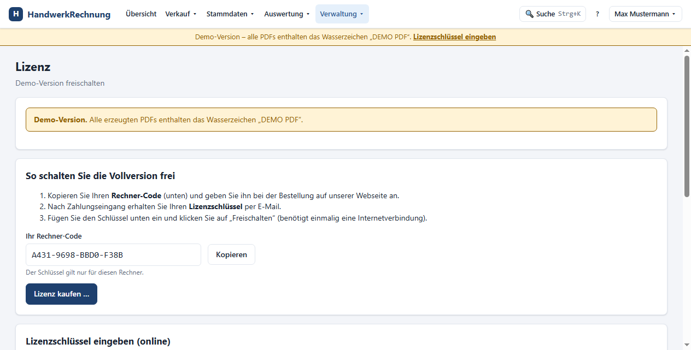
Task: Open the Suche search box
Action: point(553,14)
